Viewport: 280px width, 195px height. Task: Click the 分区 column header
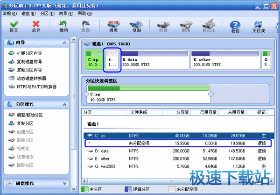105,112
